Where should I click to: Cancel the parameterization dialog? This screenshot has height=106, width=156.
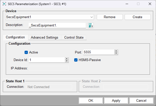141,100
